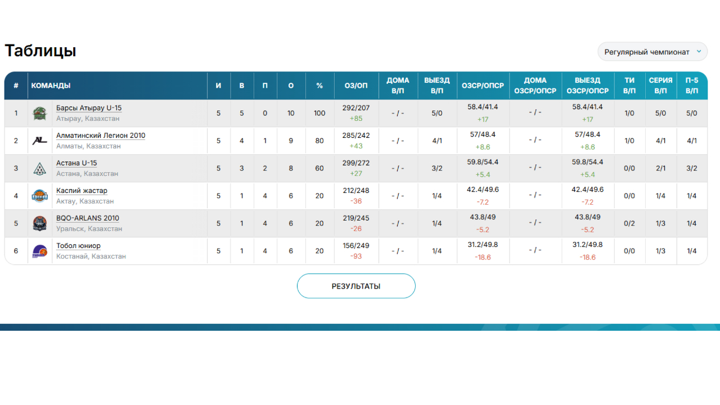
Task: Click the Тобол юниор team logo
Action: [39, 251]
